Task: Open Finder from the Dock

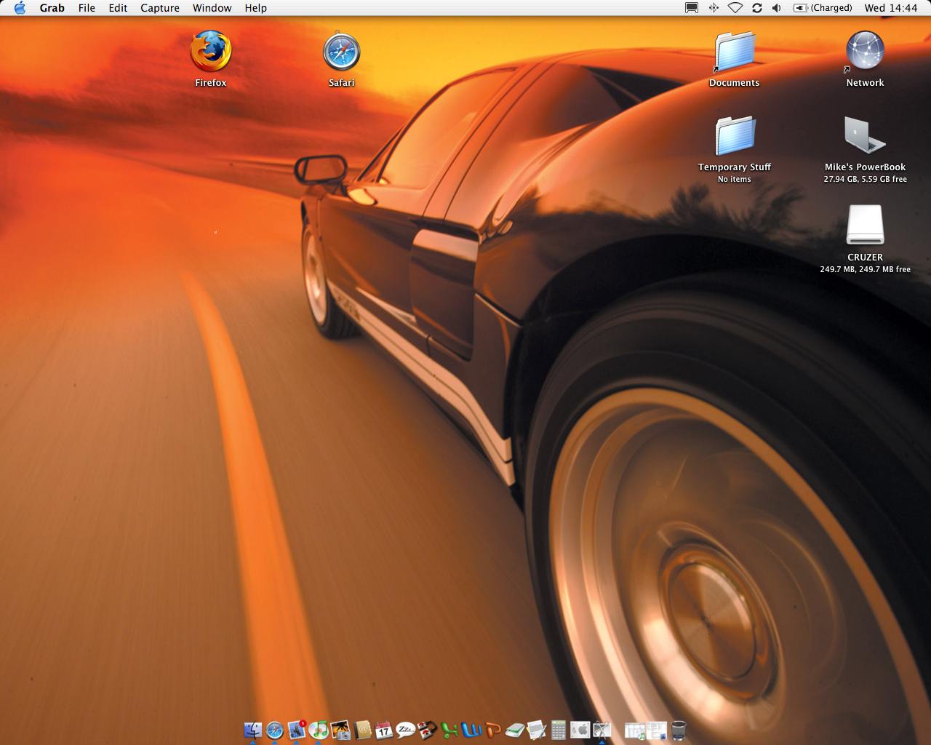Action: coord(252,730)
